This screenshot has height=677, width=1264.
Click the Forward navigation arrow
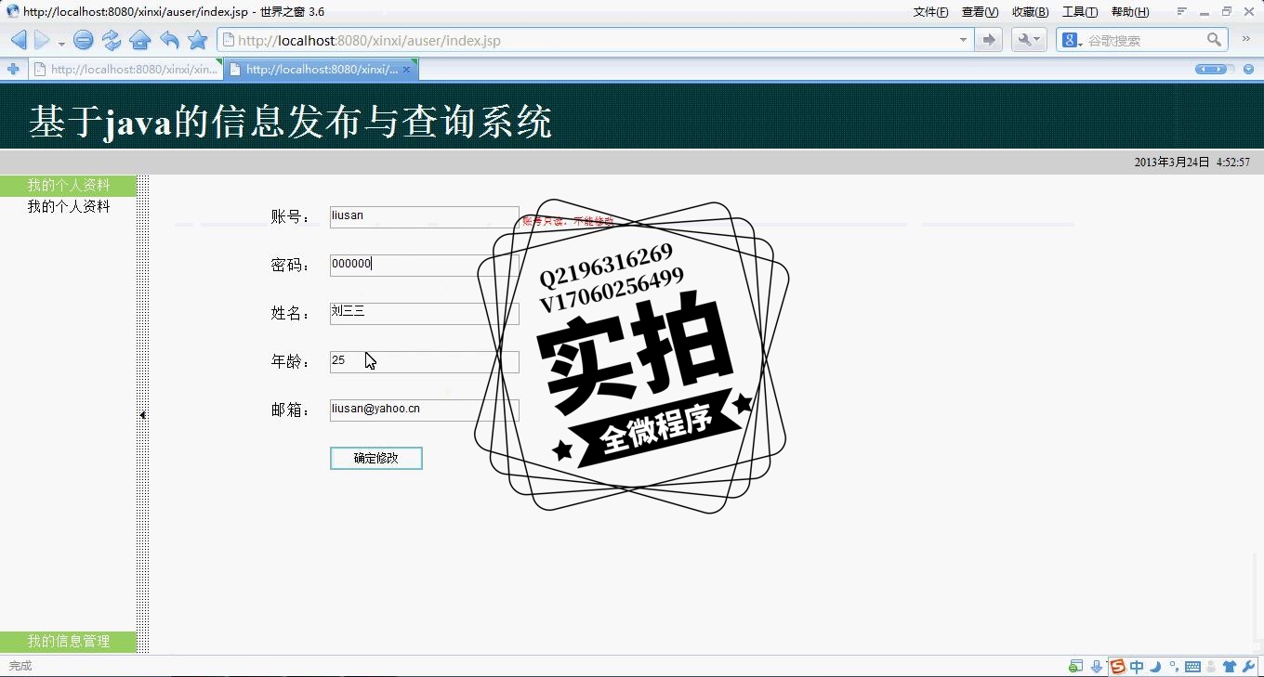42,40
